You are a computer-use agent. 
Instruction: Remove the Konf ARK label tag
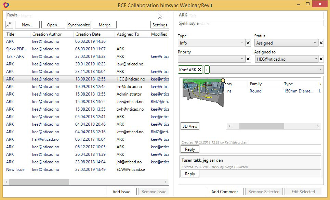pos(199,70)
